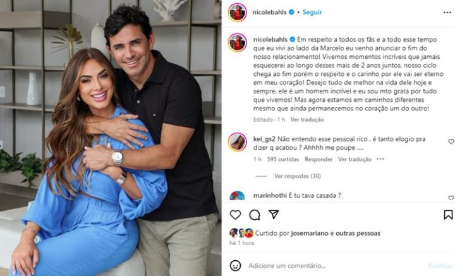Image resolution: width=455 pixels, height=276 pixels.
Task: Open kei_gs2's profile picture
Action: tap(238, 142)
